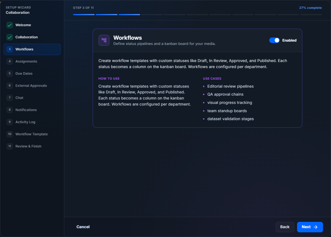Open the Chat step
Viewport: 331px width, 237px height.
click(32, 98)
